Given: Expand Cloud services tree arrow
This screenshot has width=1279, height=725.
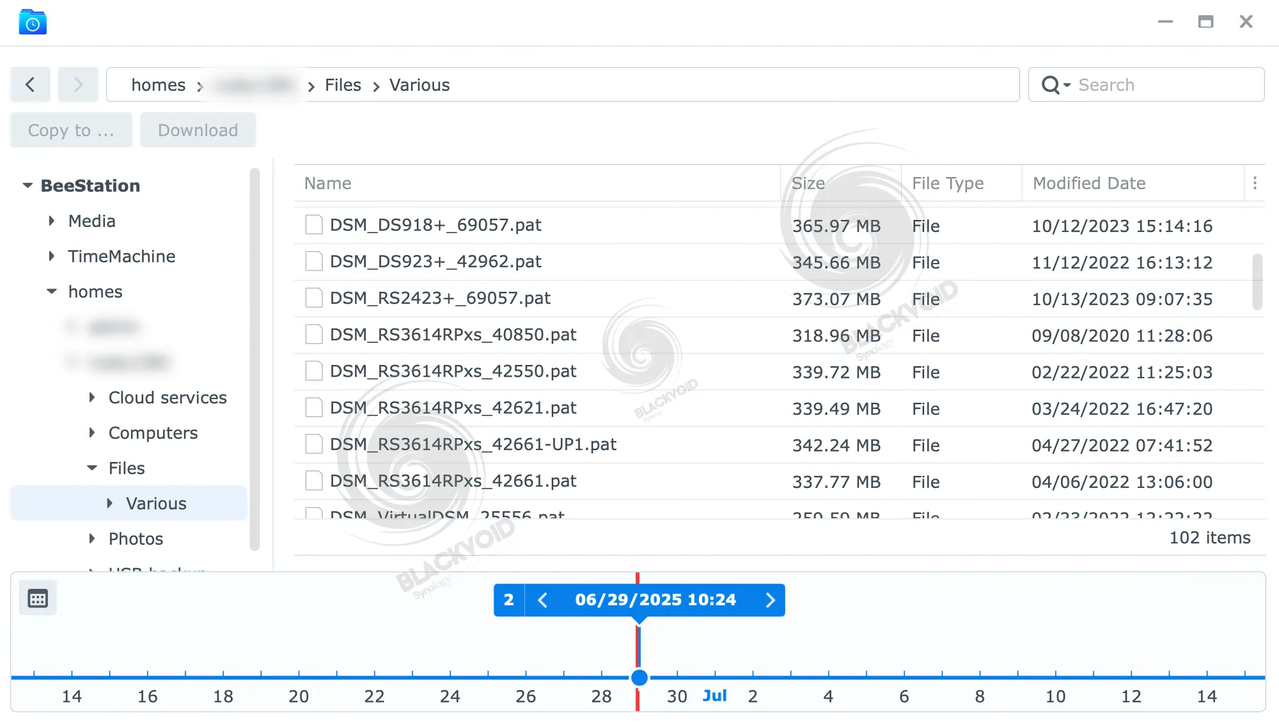Looking at the screenshot, I should pyautogui.click(x=92, y=398).
